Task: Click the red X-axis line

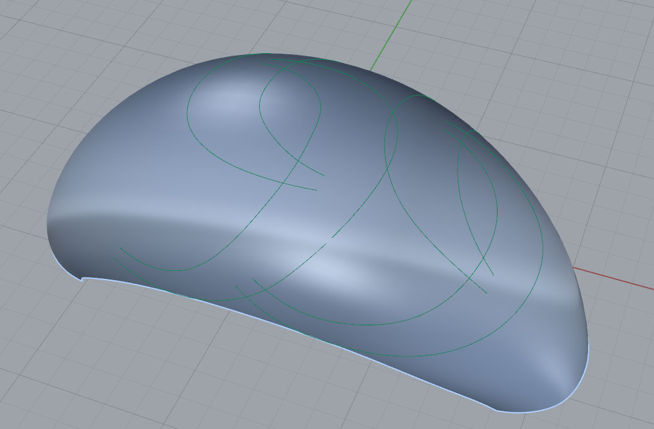Action: point(614,278)
